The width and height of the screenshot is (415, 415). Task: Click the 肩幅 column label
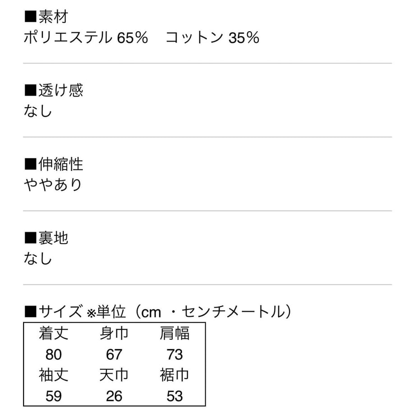click(175, 333)
